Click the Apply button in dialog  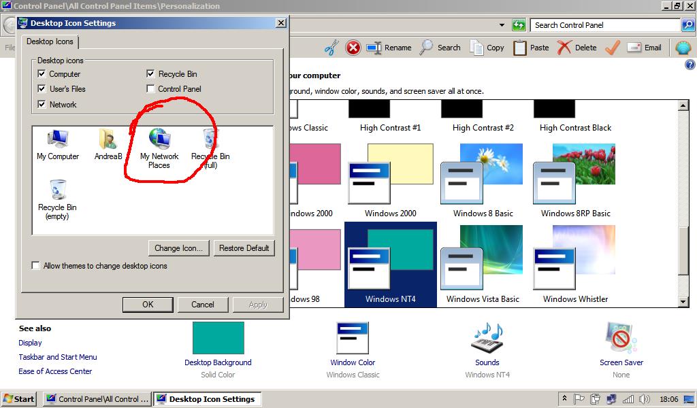tap(258, 305)
